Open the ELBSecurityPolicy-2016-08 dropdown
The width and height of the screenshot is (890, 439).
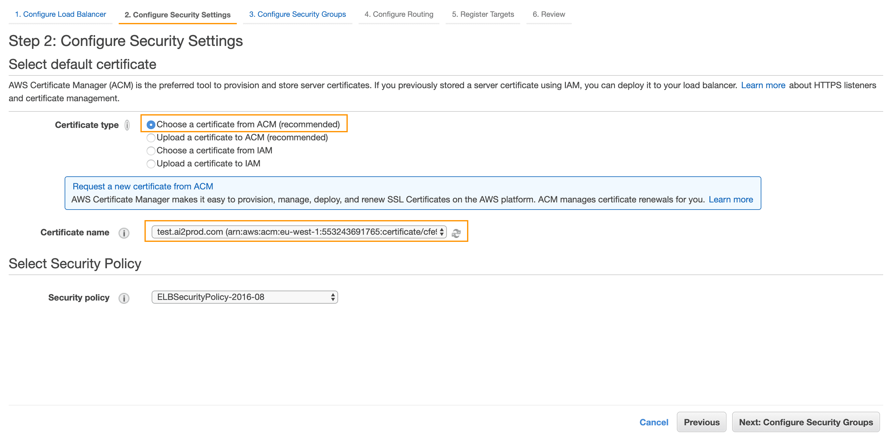click(x=245, y=297)
